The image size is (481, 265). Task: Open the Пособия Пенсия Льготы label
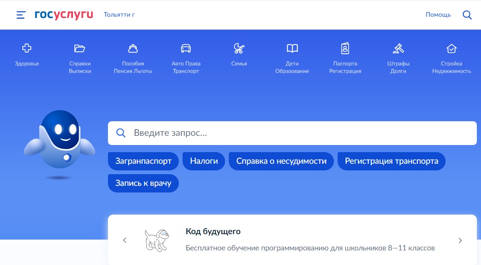pyautogui.click(x=133, y=67)
